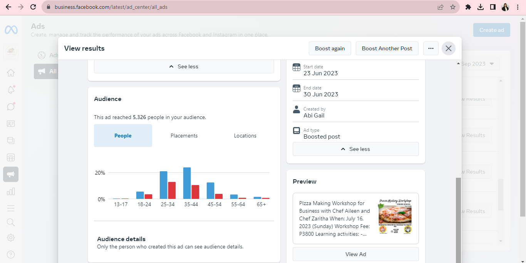Click the browser address bar URL
The height and width of the screenshot is (263, 526).
click(x=111, y=7)
